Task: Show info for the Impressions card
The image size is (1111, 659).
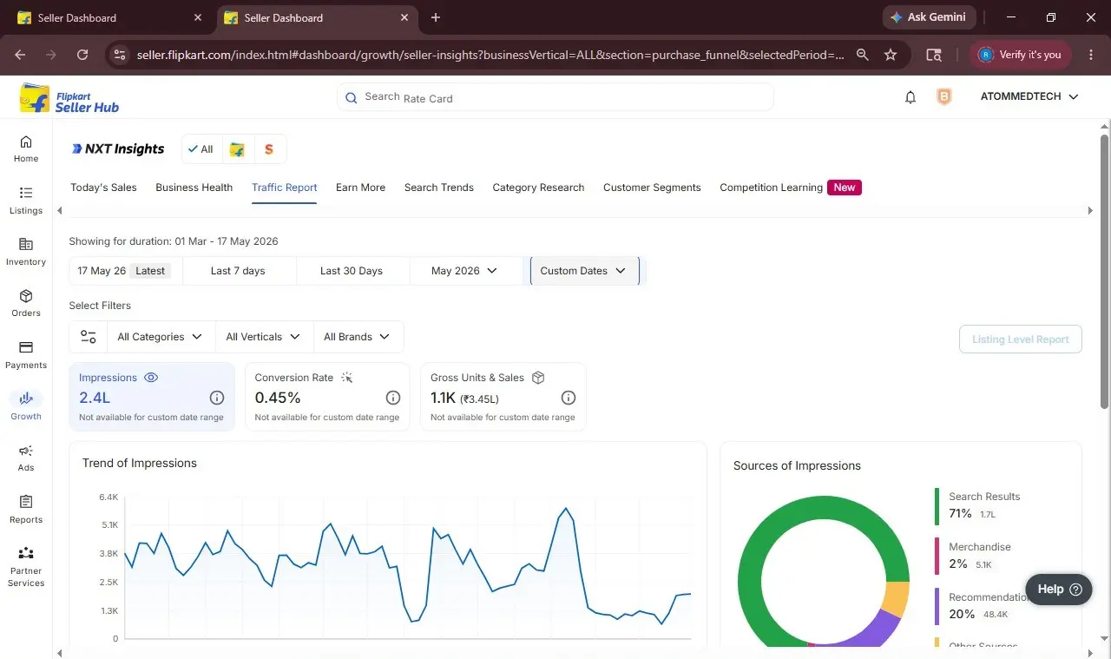Action: tap(217, 398)
